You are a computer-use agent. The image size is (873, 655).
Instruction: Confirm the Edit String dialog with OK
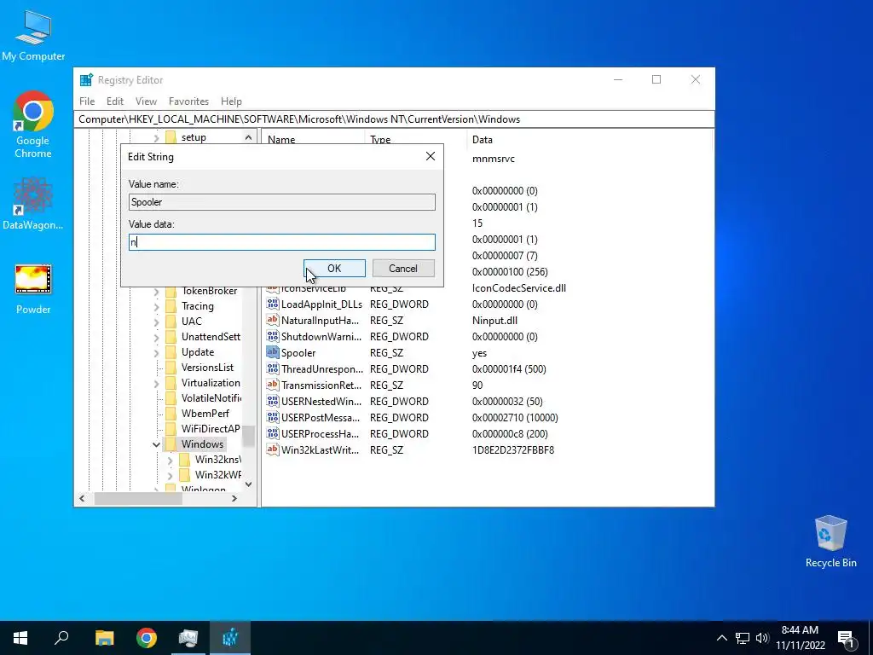pyautogui.click(x=334, y=269)
